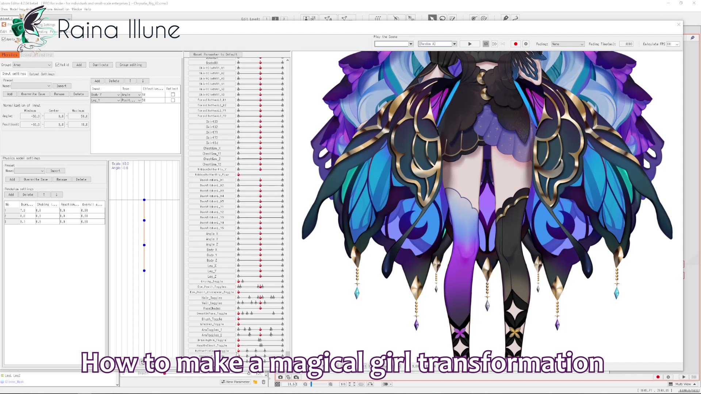The width and height of the screenshot is (701, 394).
Task: Move input row down with arrow button
Action: 143,81
